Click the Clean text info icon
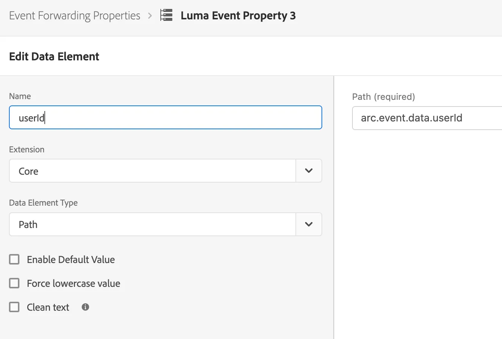Viewport: 502px width, 339px height. [85, 307]
